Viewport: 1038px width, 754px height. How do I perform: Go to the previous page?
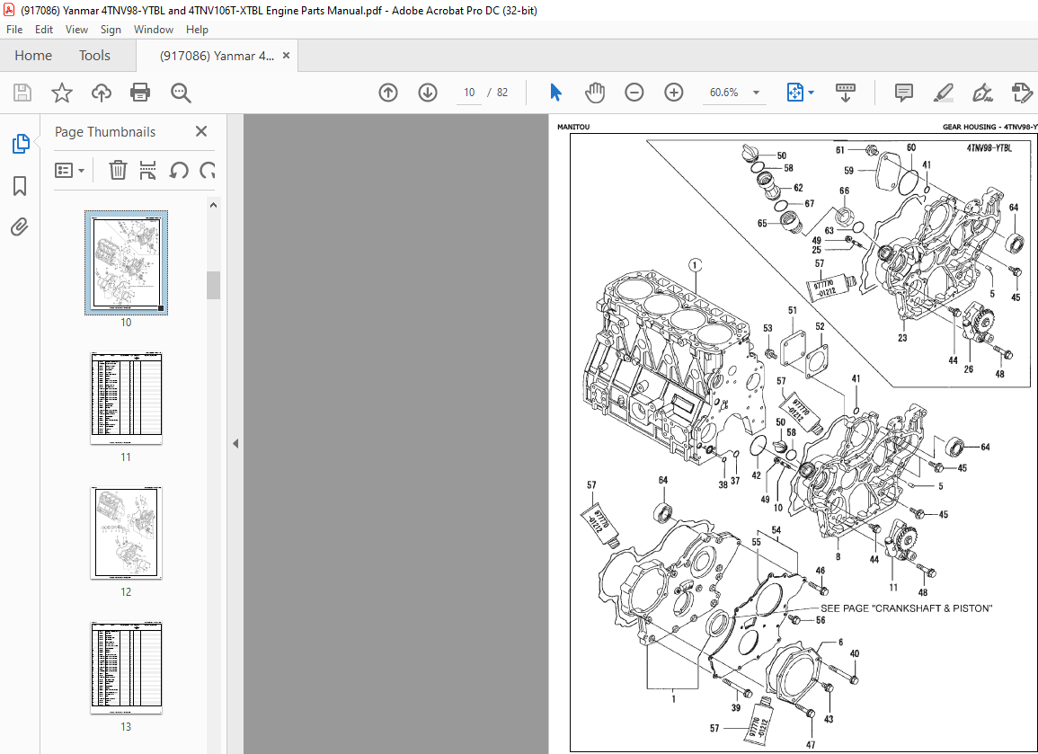pyautogui.click(x=388, y=93)
